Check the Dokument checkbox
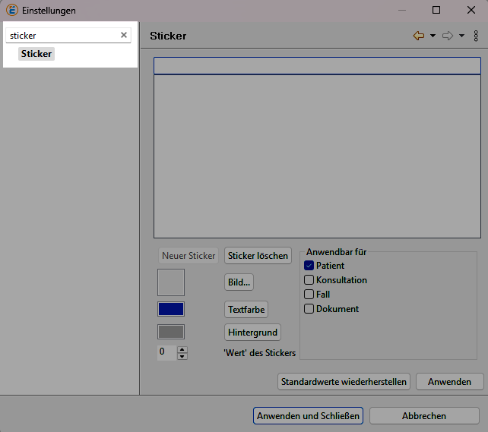 (x=309, y=309)
